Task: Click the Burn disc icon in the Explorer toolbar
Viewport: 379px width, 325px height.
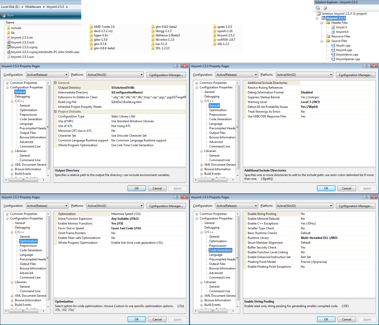Action: click(x=4, y=15)
